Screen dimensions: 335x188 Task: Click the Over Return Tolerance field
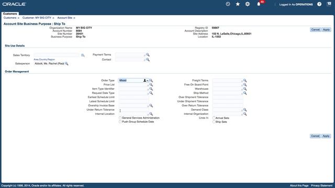point(228,105)
